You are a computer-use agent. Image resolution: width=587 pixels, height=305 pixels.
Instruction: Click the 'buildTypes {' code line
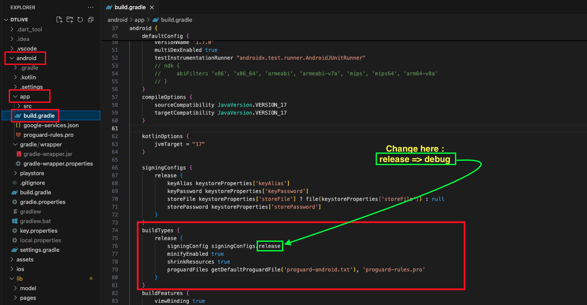click(161, 230)
